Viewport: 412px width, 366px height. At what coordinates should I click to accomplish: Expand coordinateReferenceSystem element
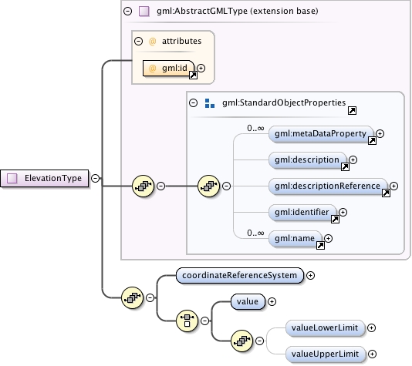click(x=311, y=276)
